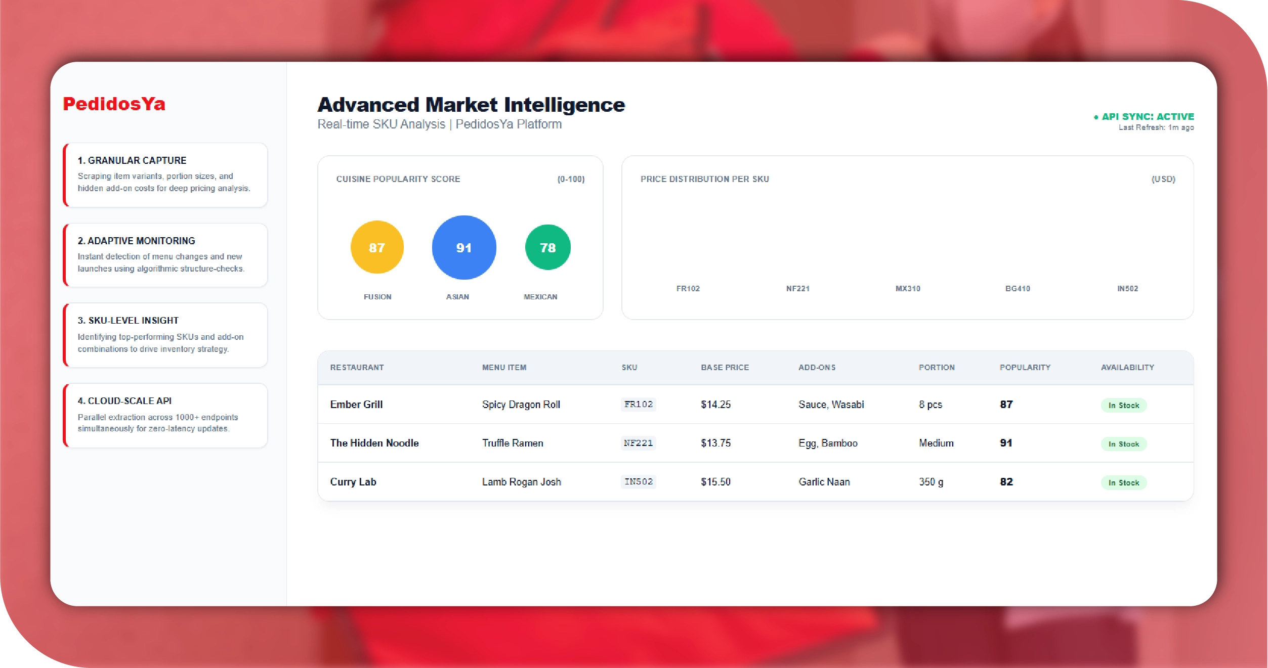
Task: Click the IN502 SKU badge for Lamb Rogan Josh
Action: tap(638, 482)
